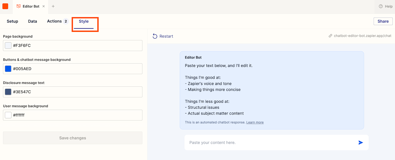Open the Learn more link
This screenshot has height=160, width=395.
[x=255, y=122]
